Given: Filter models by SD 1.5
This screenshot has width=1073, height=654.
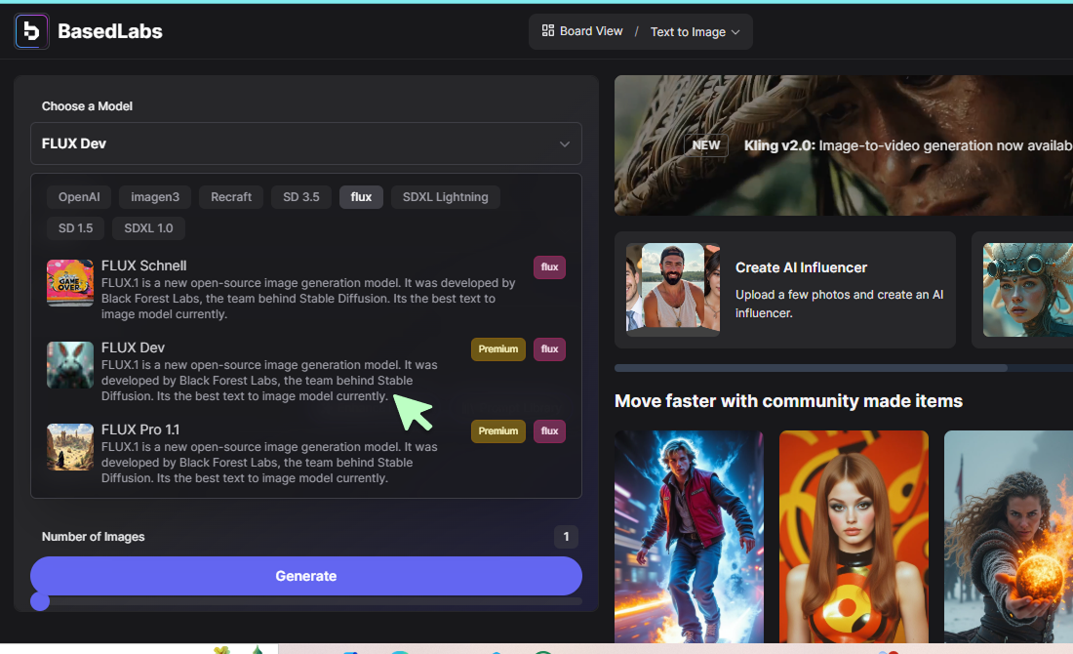Looking at the screenshot, I should (75, 228).
